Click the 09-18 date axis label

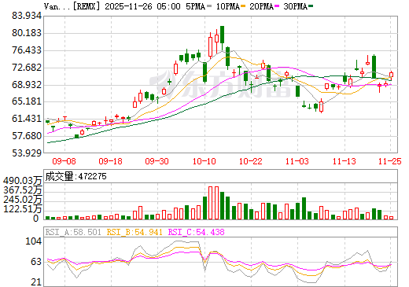tap(110, 161)
